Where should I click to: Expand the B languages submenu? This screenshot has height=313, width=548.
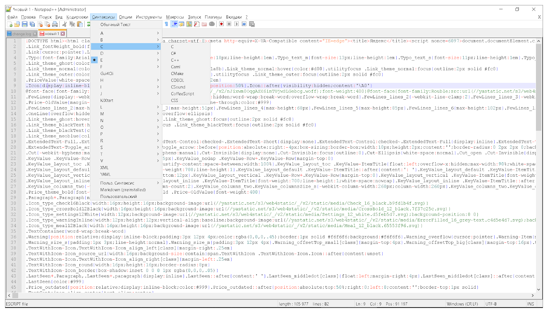126,40
